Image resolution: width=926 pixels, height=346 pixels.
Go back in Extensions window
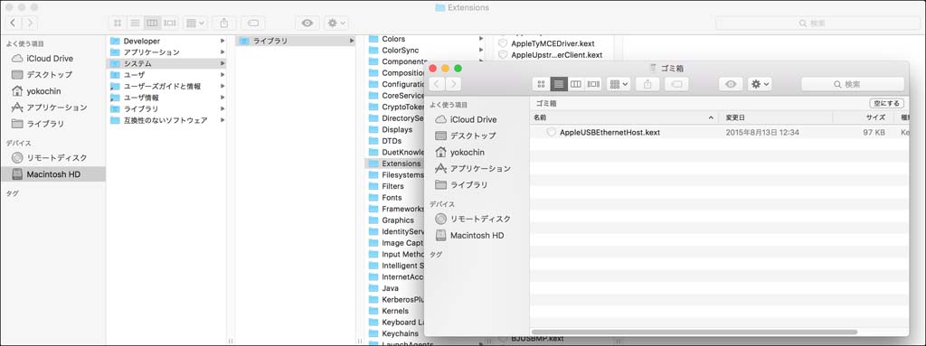point(13,23)
